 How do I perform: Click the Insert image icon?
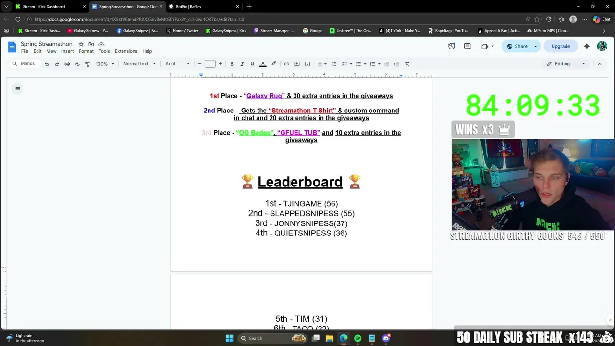pos(307,64)
